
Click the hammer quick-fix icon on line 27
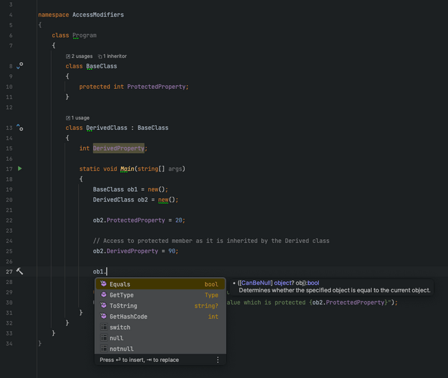pyautogui.click(x=19, y=271)
